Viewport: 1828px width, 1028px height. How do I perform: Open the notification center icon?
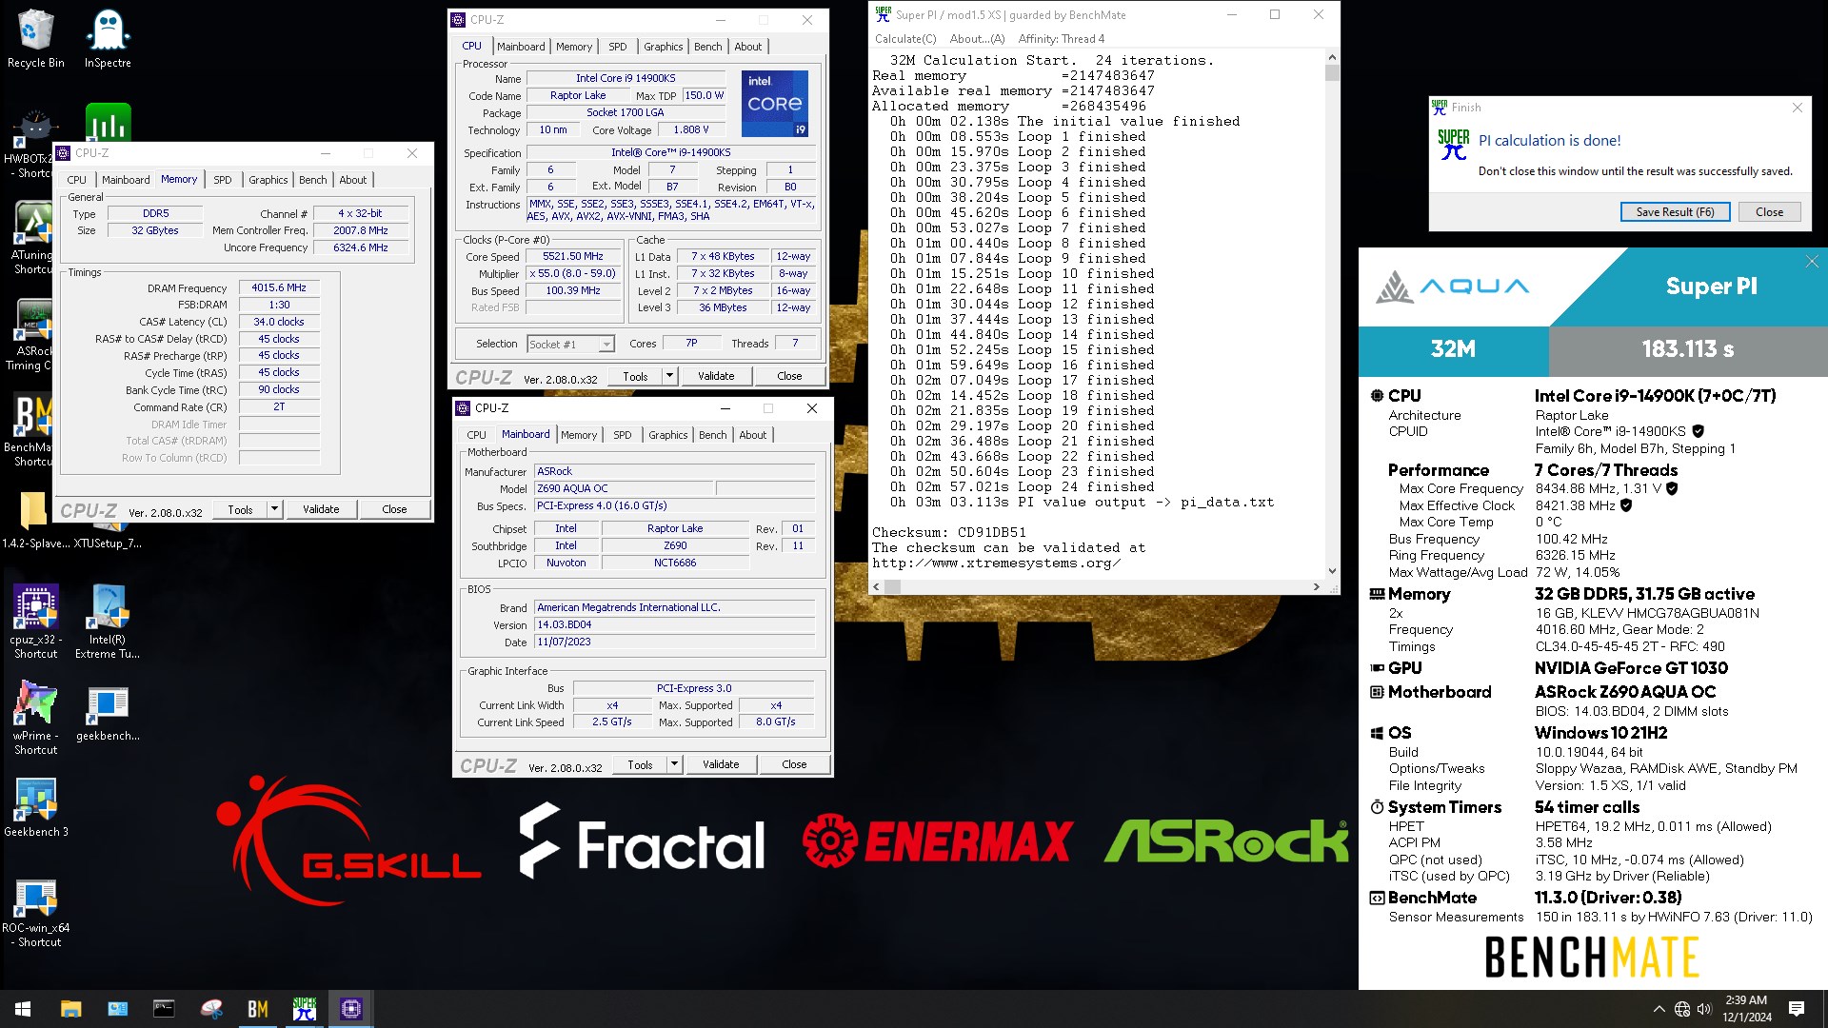(x=1797, y=1009)
